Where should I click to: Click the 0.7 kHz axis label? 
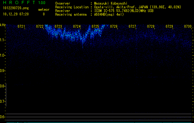pyautogui.click(x=2, y=101)
